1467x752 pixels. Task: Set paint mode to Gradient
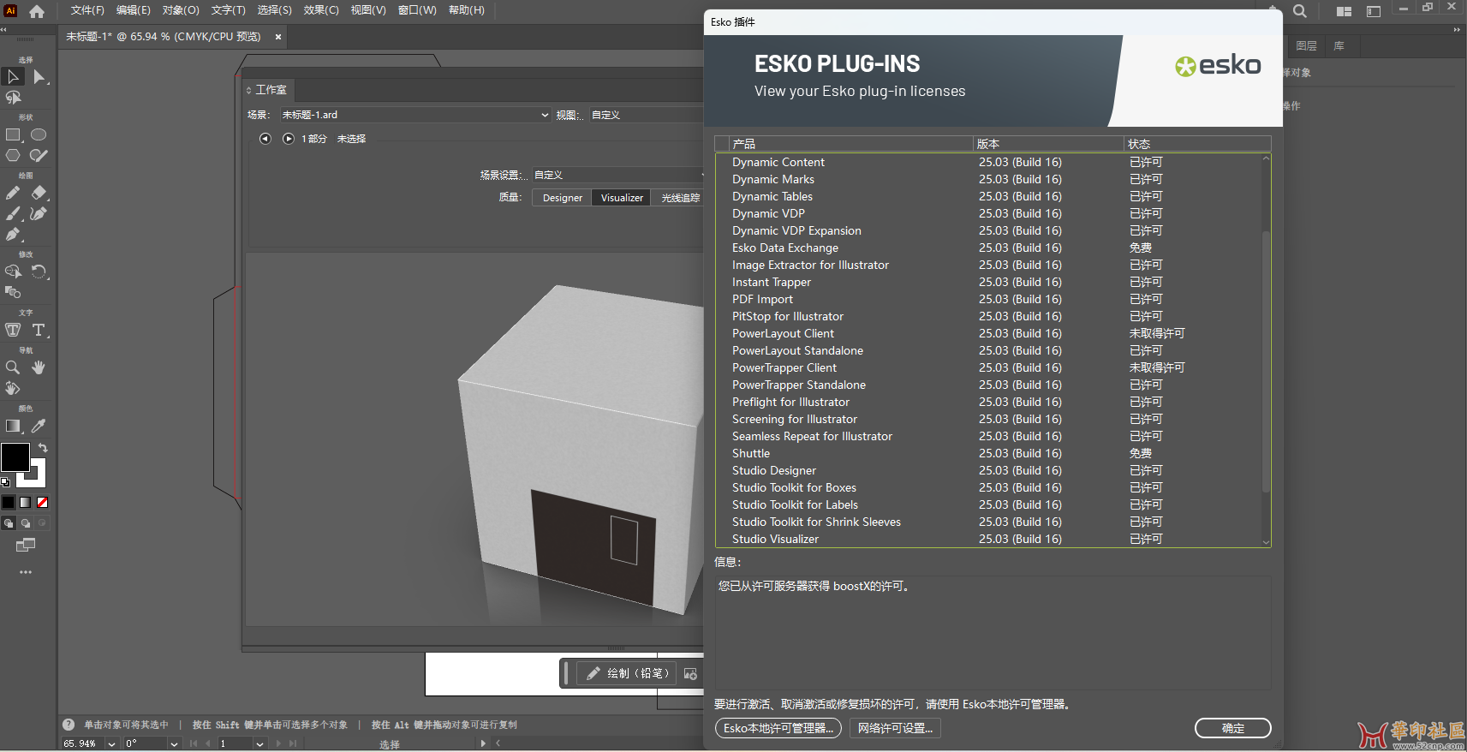pos(26,503)
